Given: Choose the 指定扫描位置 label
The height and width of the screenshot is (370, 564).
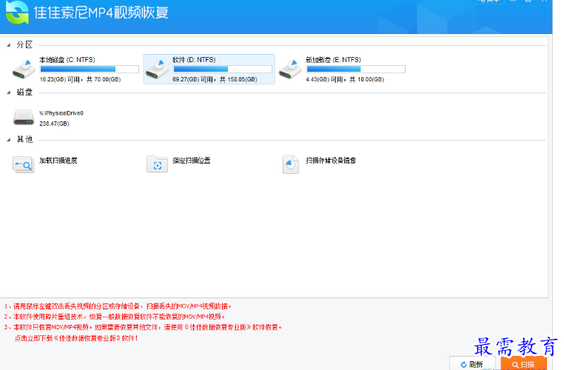Looking at the screenshot, I should coord(192,161).
